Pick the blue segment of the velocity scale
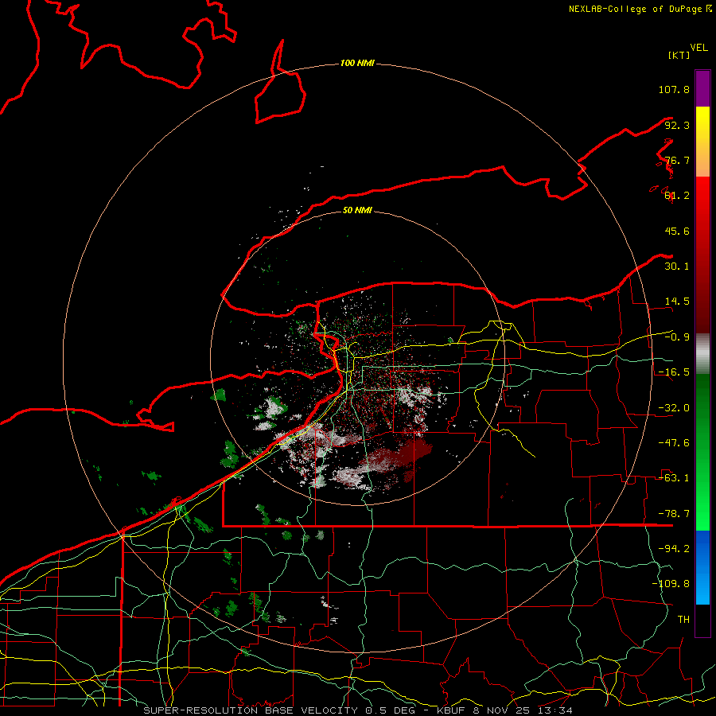 [x=702, y=567]
